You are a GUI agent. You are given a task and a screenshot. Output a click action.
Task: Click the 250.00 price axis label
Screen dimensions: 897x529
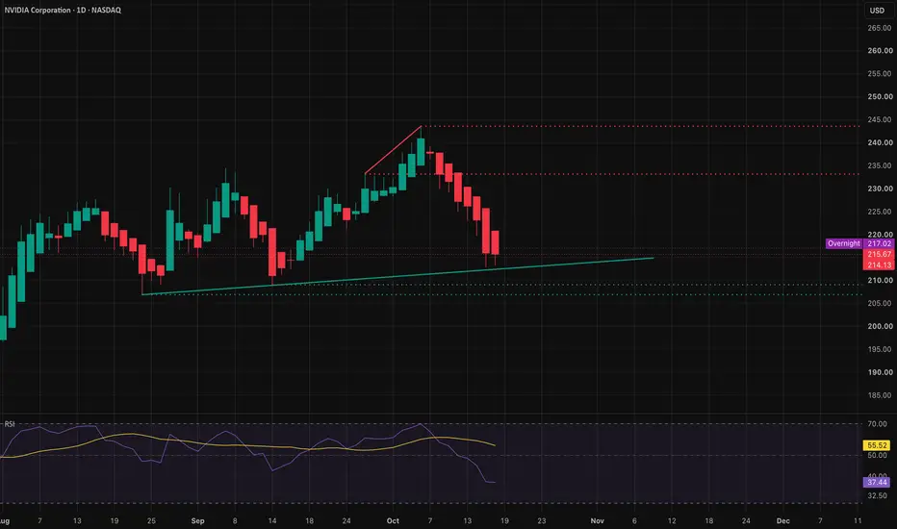pyautogui.click(x=880, y=96)
